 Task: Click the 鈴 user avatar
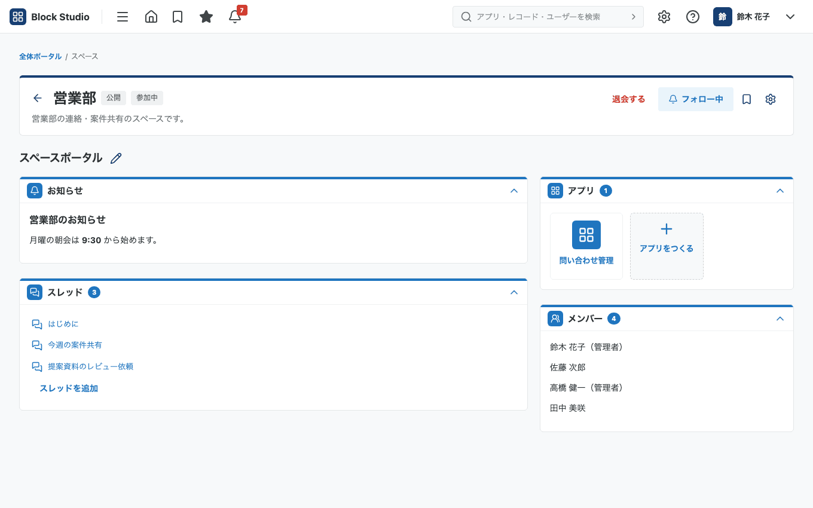(x=723, y=17)
